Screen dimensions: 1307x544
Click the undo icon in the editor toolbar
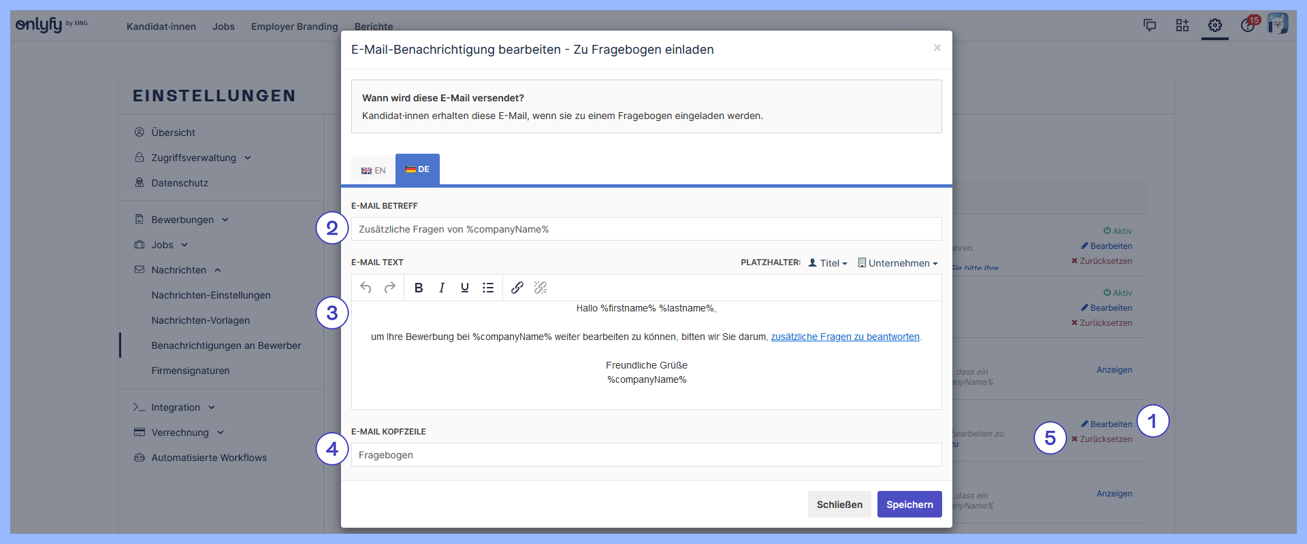click(x=366, y=288)
